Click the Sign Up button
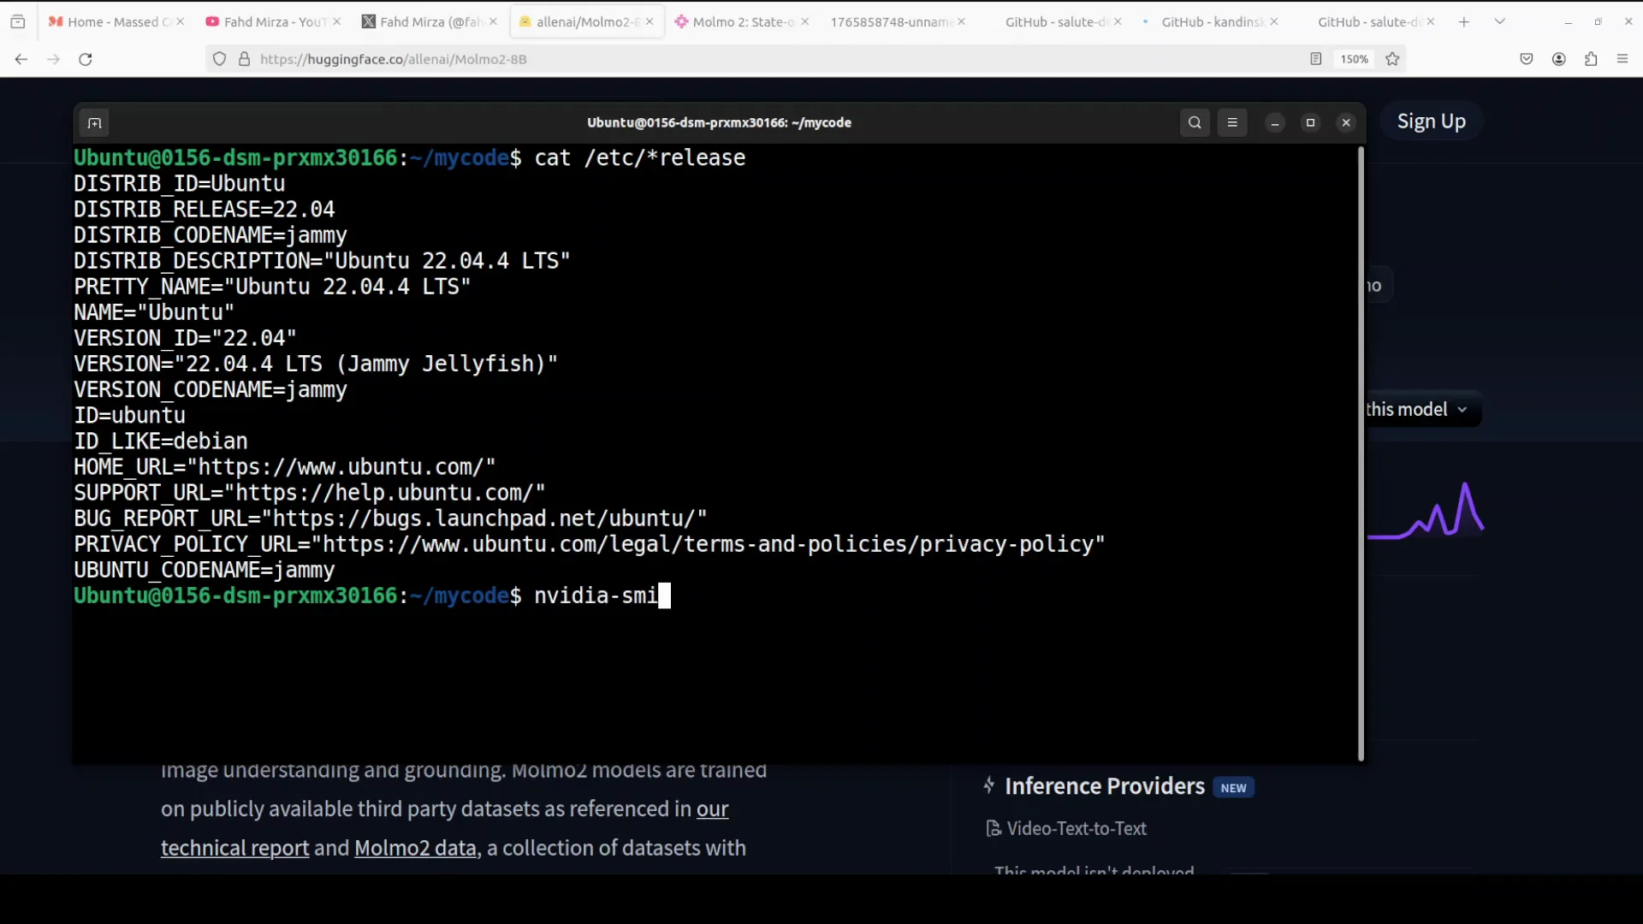This screenshot has width=1643, height=924. (1431, 121)
